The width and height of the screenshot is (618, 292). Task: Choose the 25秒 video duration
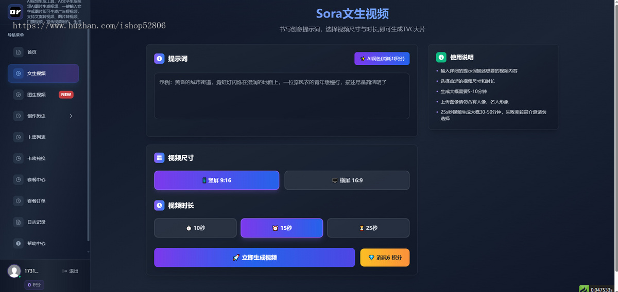(368, 228)
